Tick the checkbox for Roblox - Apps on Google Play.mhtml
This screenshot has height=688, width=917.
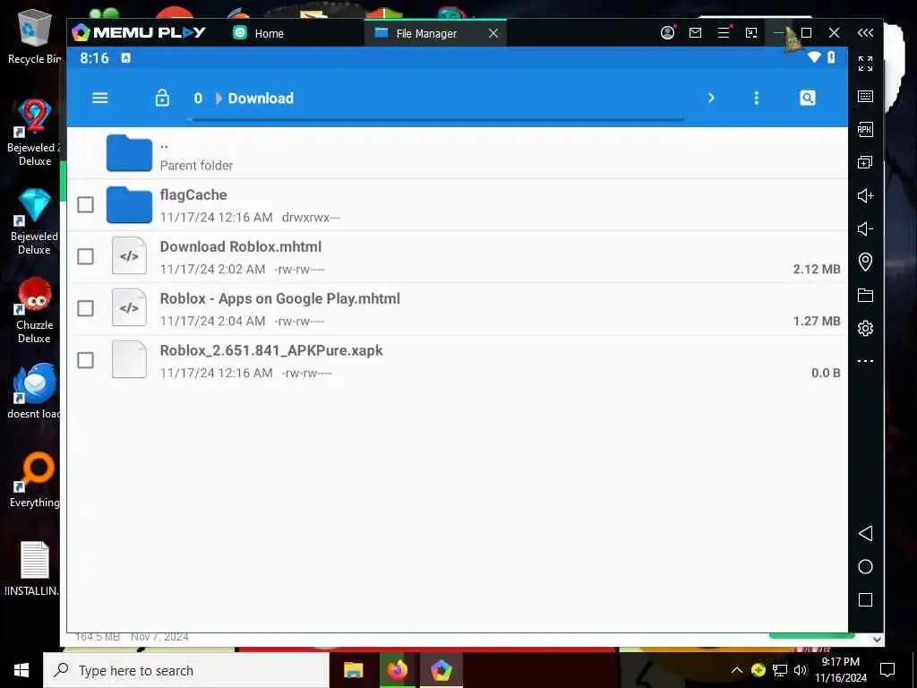tap(85, 308)
